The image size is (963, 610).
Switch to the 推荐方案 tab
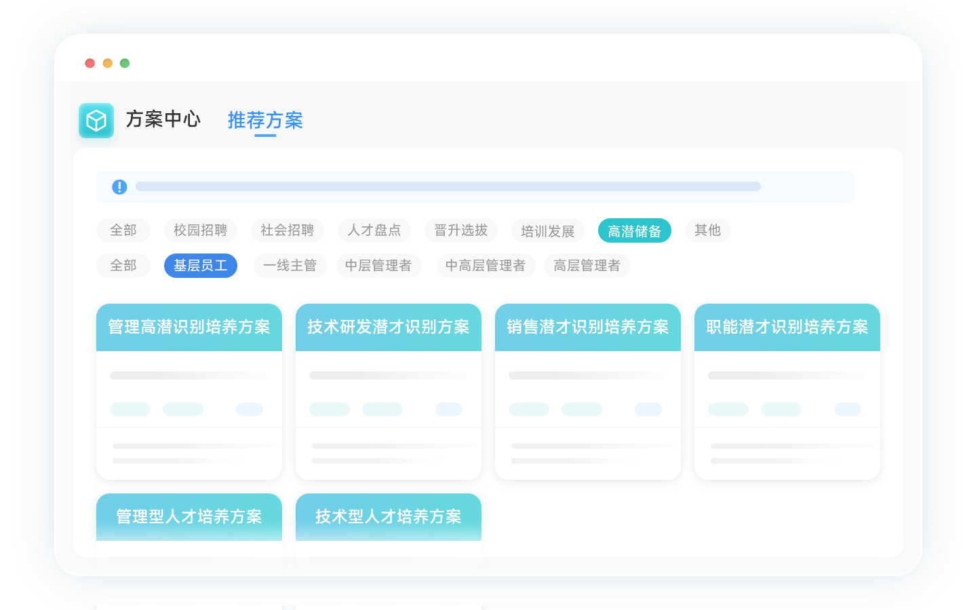point(265,121)
